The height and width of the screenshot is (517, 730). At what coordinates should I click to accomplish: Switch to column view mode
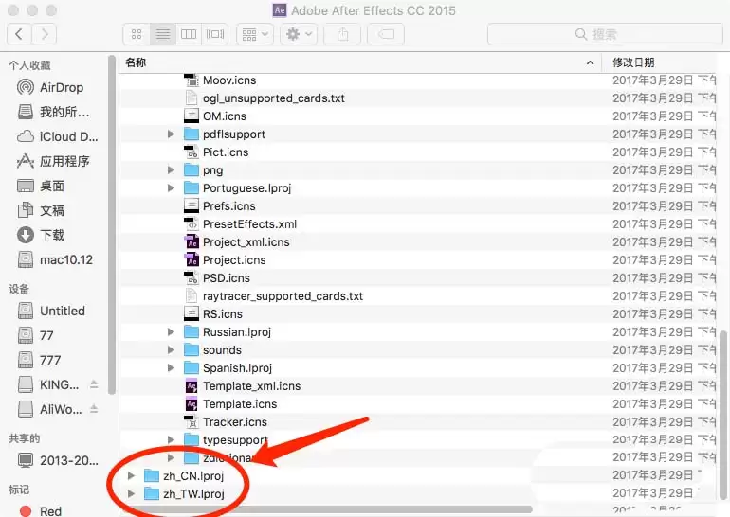pyautogui.click(x=189, y=34)
